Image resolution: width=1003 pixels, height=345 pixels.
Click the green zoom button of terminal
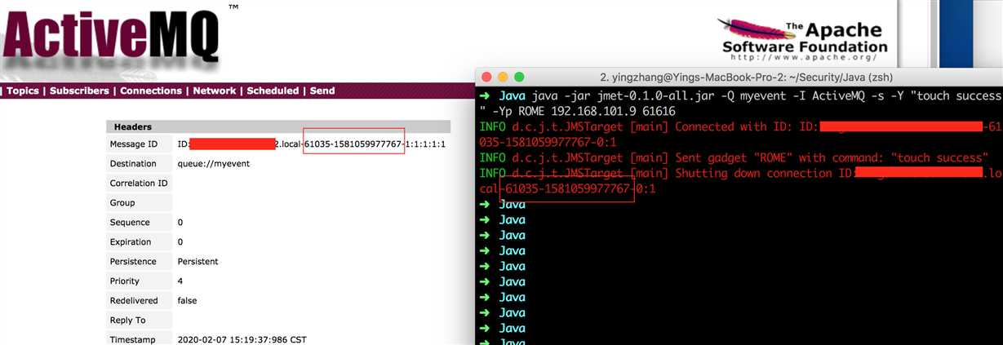[518, 77]
